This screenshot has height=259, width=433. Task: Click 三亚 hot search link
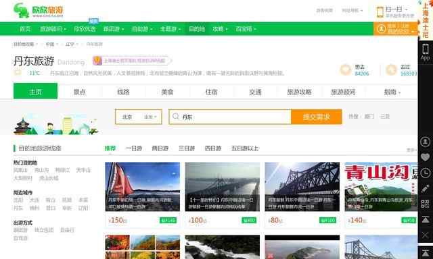[385, 117]
